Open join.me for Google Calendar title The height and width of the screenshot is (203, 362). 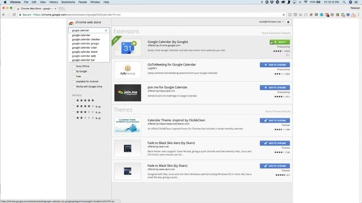pos(167,87)
